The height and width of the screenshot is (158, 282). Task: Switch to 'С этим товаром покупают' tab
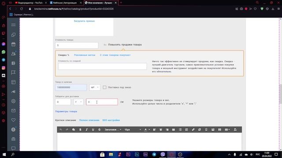coord(115,55)
